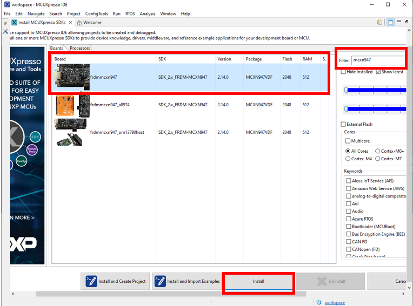Screen dimensions: 413x306
Task: Enable the Hide Installed checkbox
Action: point(344,72)
